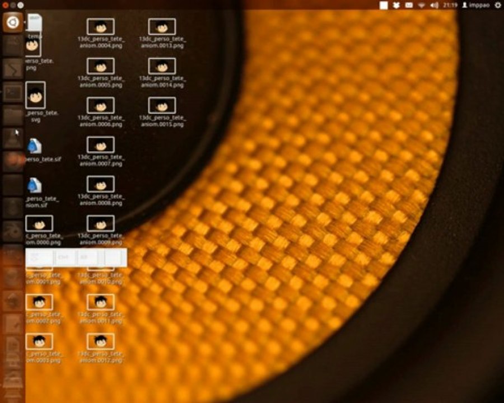Image resolution: width=504 pixels, height=403 pixels.
Task: Click 13dc_perso_tete_aniom.0015.png desktop icon
Action: [x=162, y=105]
